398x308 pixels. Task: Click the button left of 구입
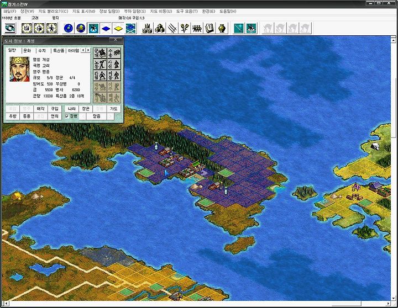pos(40,109)
